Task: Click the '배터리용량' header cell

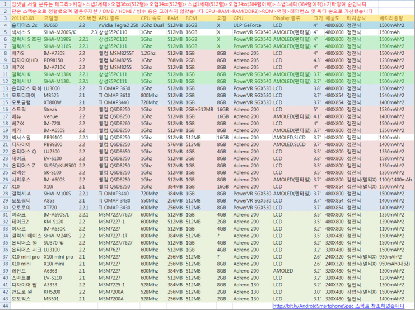Action: pyautogui.click(x=391, y=18)
